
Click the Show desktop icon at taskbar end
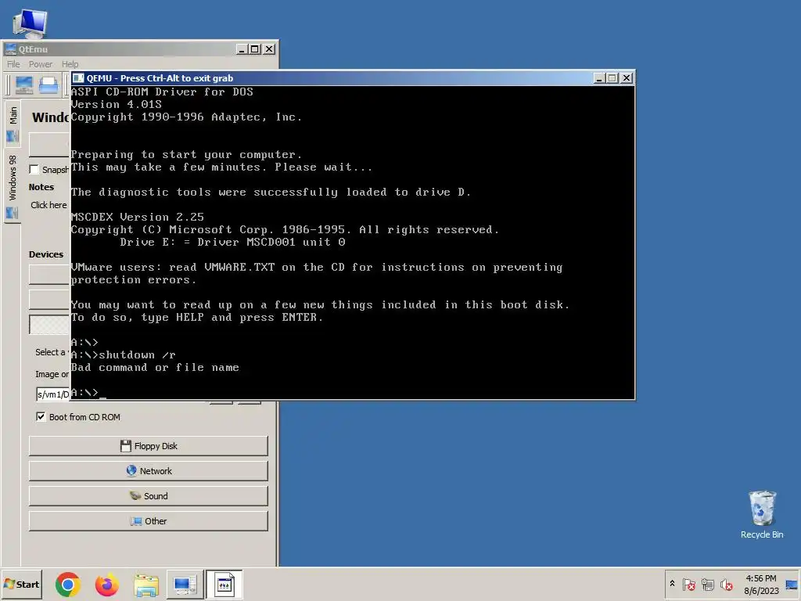coord(792,584)
